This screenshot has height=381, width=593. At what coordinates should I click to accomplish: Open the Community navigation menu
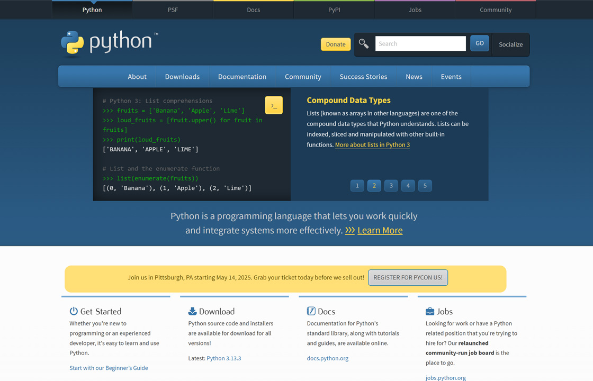click(x=303, y=77)
